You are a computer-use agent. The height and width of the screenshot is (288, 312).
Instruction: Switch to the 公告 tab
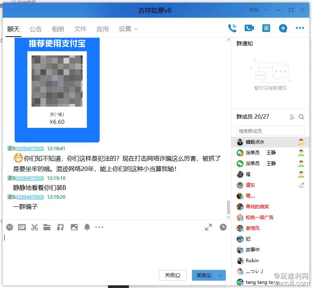(x=36, y=28)
